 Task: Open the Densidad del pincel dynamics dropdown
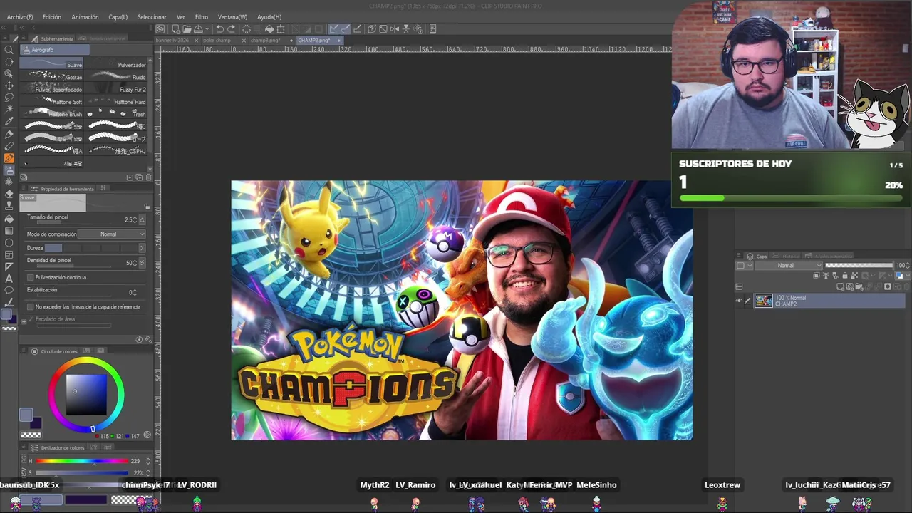(x=142, y=263)
